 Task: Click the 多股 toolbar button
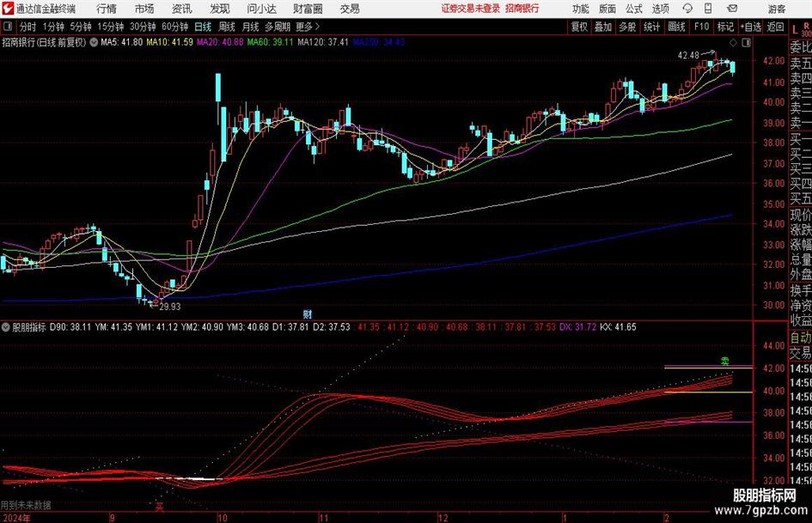(x=627, y=27)
